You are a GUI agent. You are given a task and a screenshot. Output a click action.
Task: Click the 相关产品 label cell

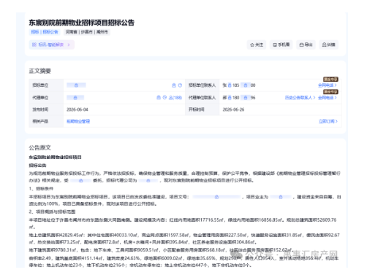(x=46, y=121)
